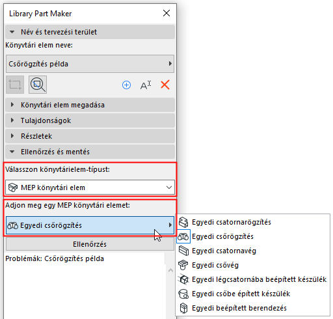Click the Válasszon könyvtárielem-típust label
This screenshot has width=333, height=319.
click(x=58, y=169)
